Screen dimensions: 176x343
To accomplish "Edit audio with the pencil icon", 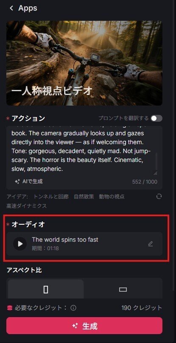I will pyautogui.click(x=151, y=244).
